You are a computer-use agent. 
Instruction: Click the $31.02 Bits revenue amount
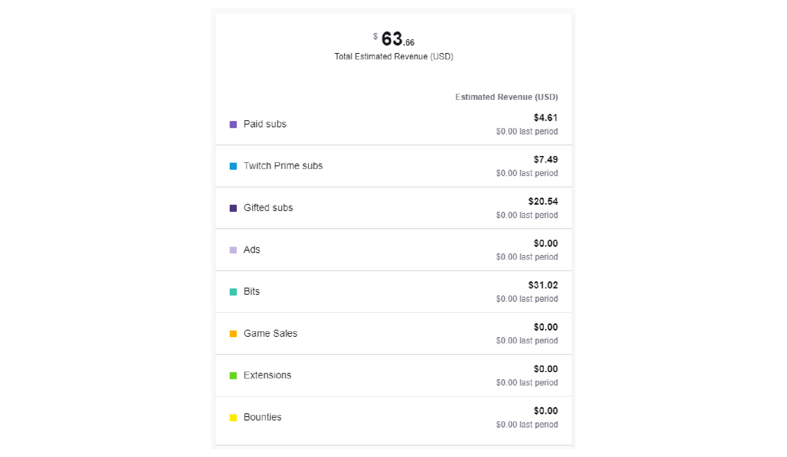click(543, 285)
